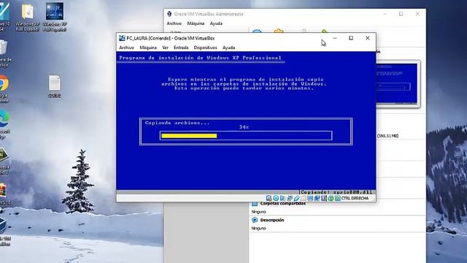Click the Carpetas compartidas folder icon
467x263 pixels.
coord(255,204)
